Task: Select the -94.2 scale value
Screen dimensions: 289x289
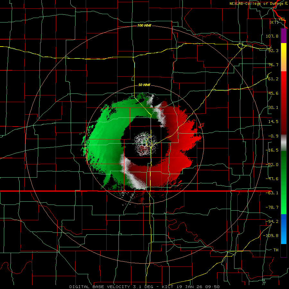Action: [x=272, y=222]
